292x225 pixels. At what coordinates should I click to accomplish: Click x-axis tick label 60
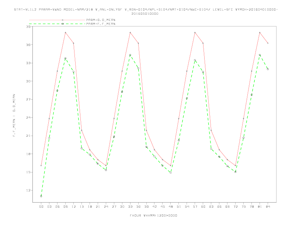point(203,207)
